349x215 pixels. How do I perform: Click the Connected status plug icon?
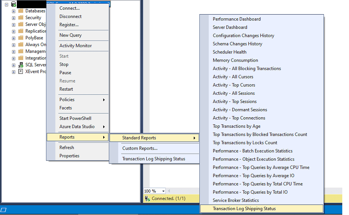pos(147,198)
